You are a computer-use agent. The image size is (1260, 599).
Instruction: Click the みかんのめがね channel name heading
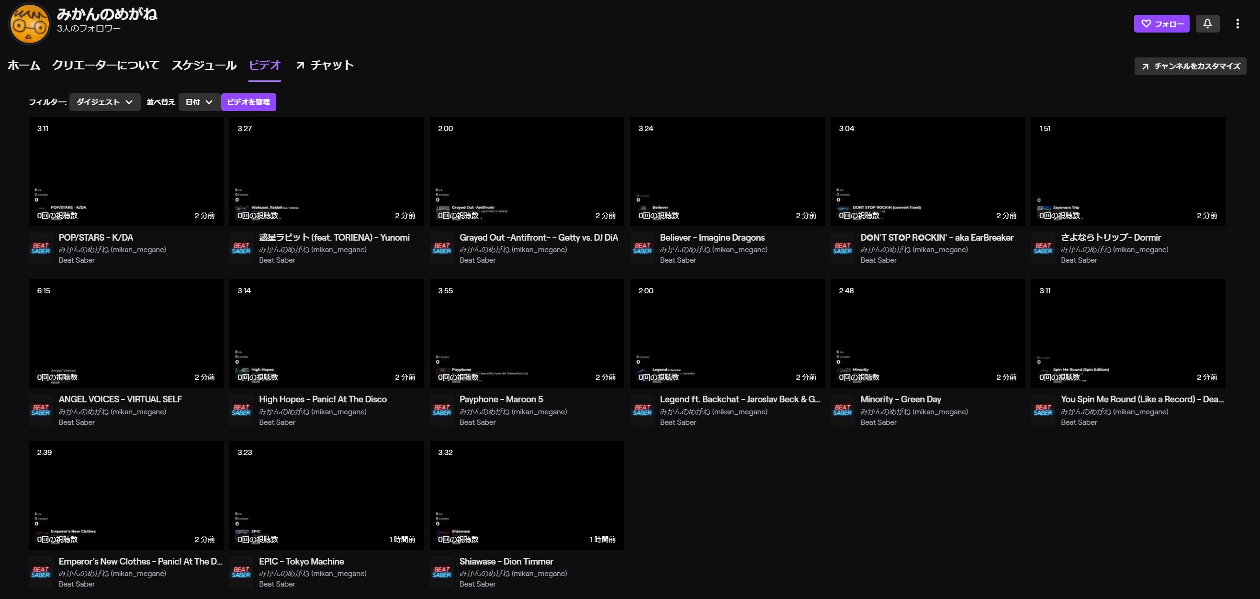[107, 14]
